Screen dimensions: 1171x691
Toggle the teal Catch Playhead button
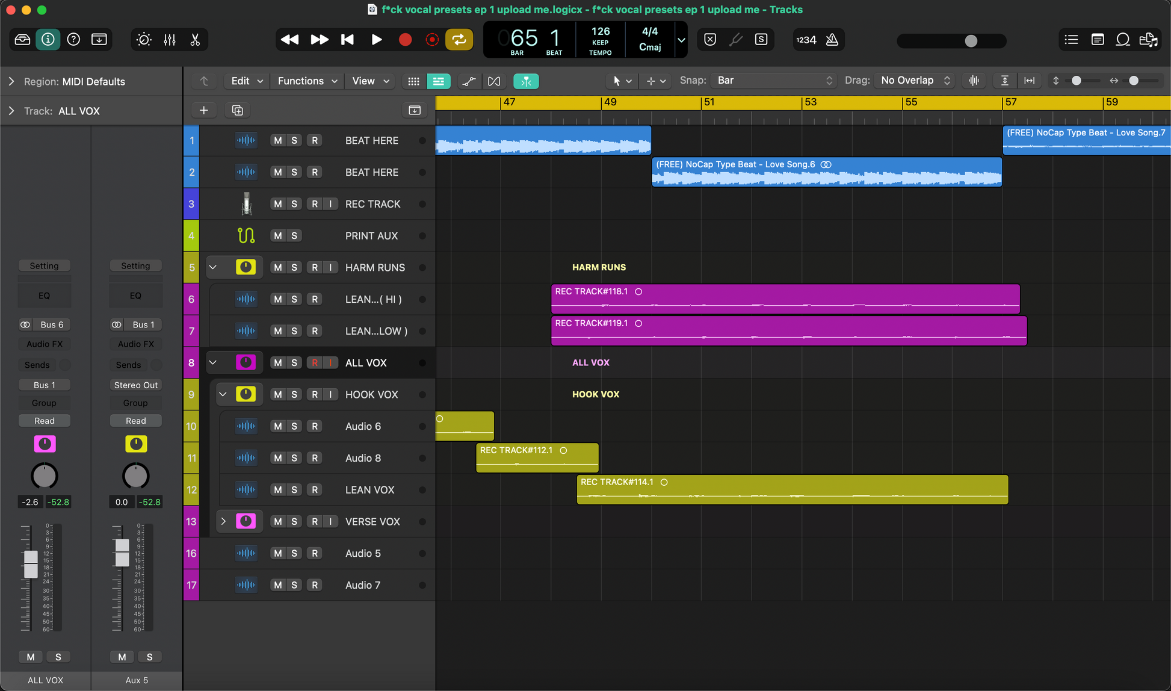[x=526, y=81]
